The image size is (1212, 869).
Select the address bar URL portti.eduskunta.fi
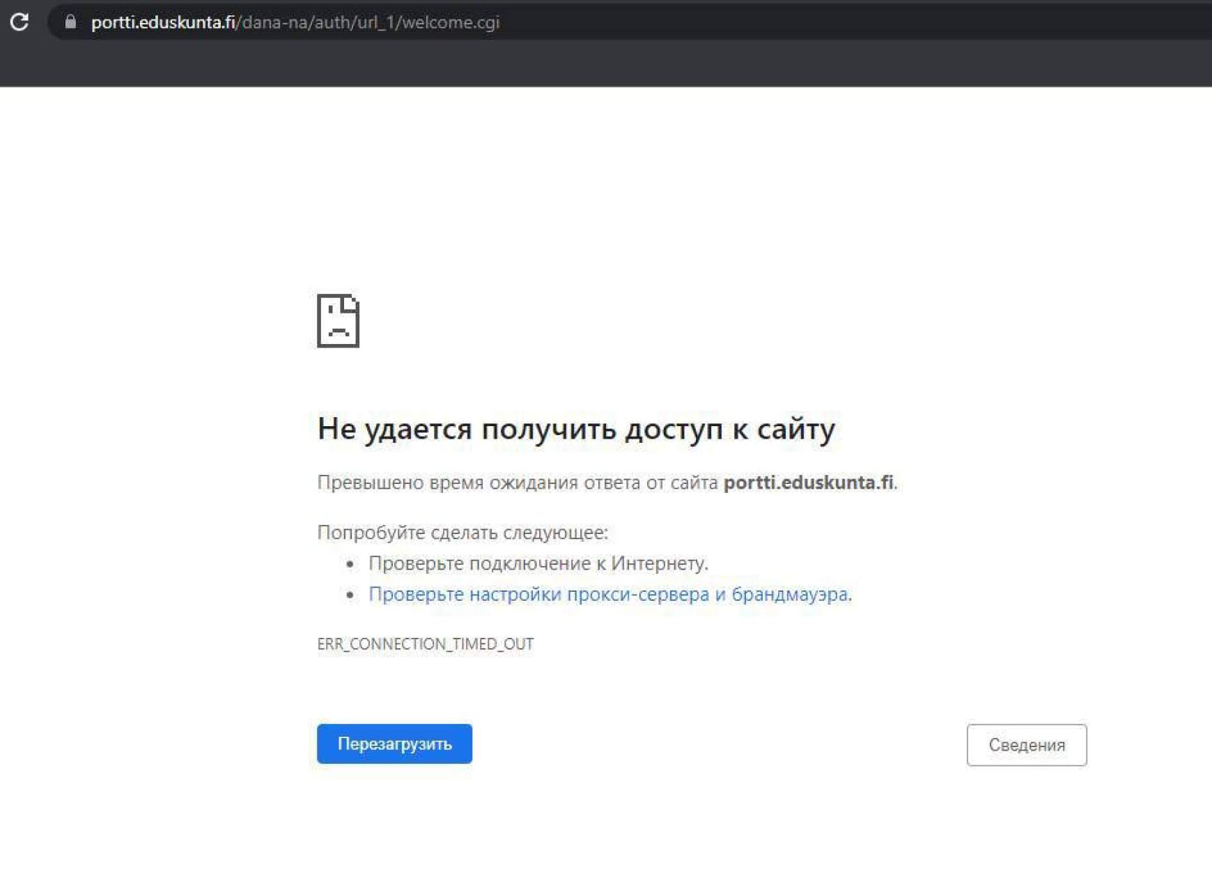tap(295, 22)
